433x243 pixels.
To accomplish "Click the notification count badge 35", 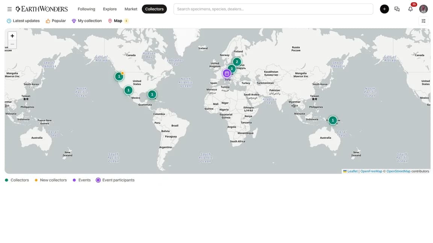I will 414,4.
